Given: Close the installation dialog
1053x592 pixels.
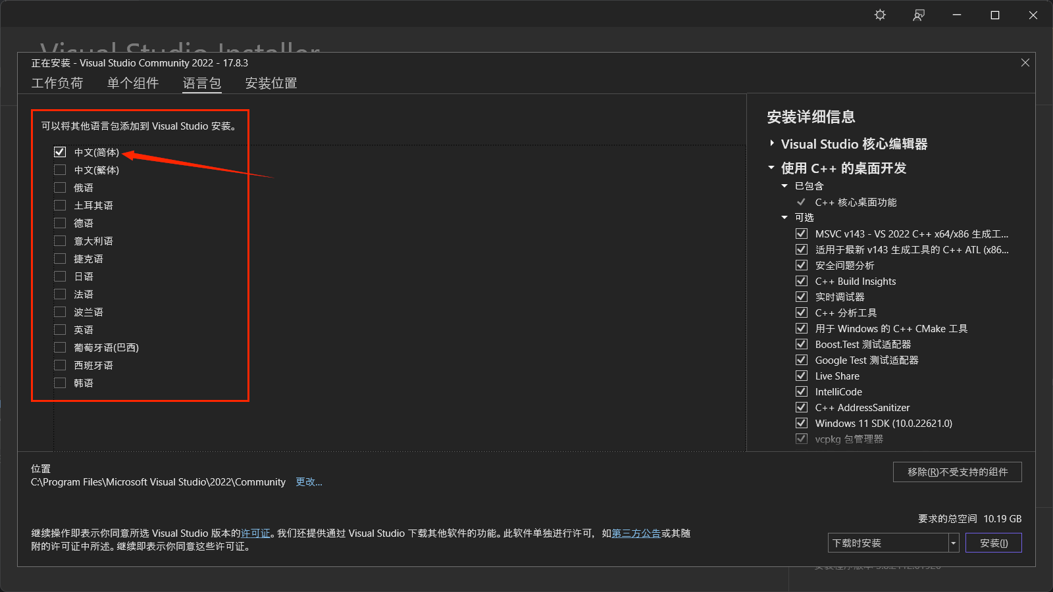Looking at the screenshot, I should (x=1025, y=62).
